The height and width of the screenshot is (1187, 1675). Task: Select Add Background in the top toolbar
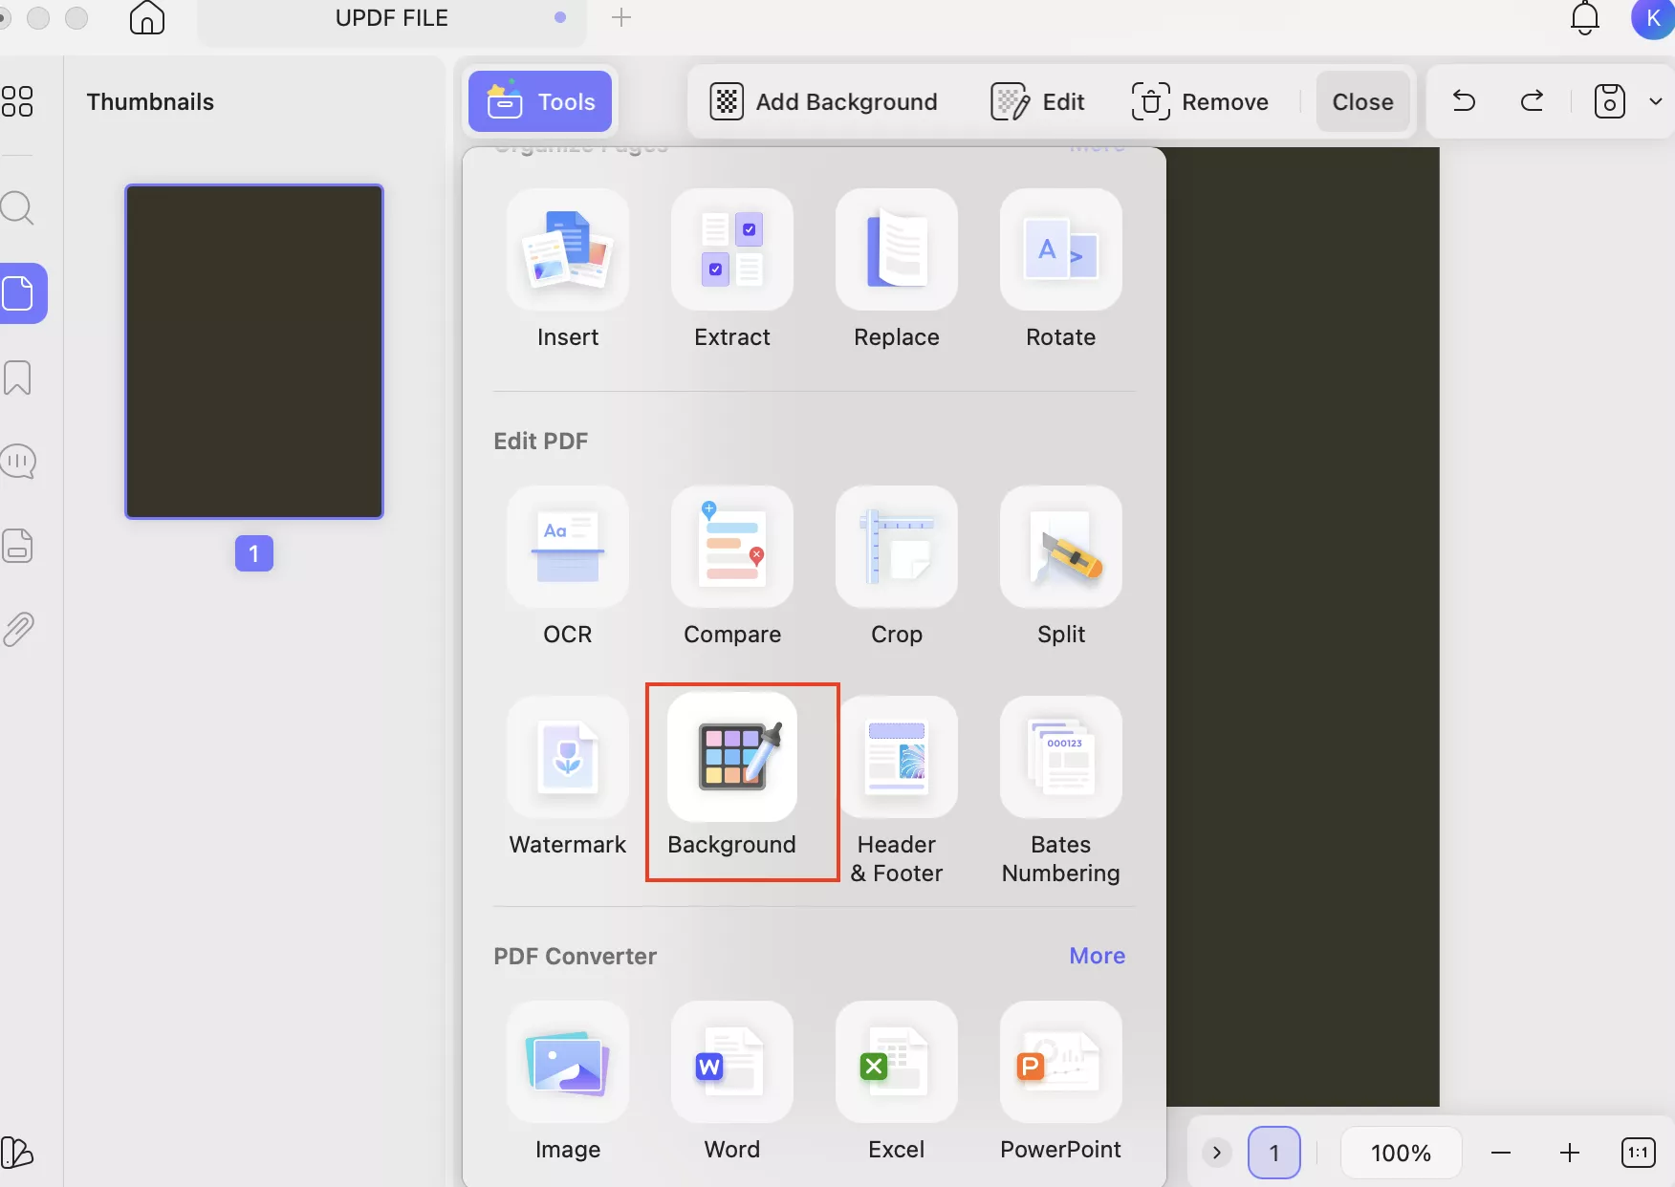pos(824,101)
